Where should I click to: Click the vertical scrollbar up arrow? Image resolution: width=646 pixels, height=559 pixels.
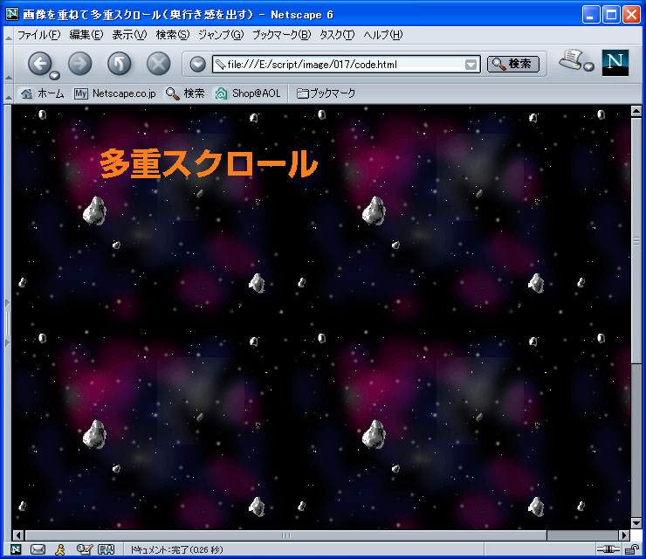click(636, 111)
